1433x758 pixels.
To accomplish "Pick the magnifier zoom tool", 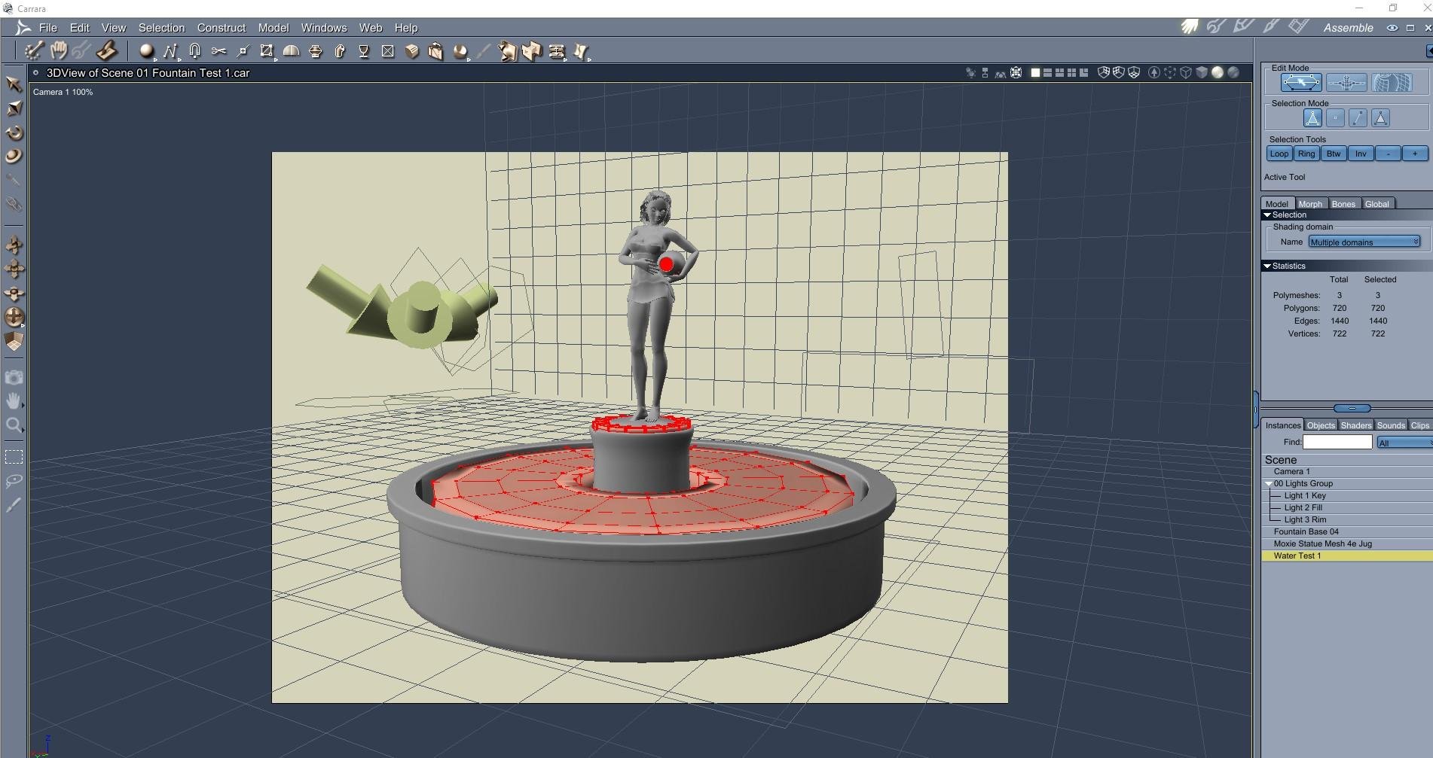I will point(14,425).
